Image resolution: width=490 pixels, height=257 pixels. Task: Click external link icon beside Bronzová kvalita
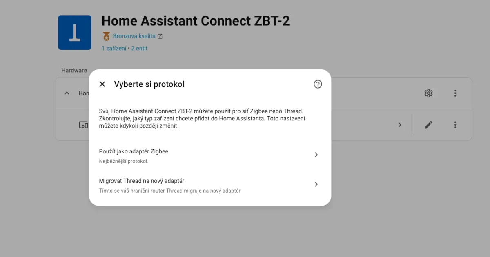[160, 36]
